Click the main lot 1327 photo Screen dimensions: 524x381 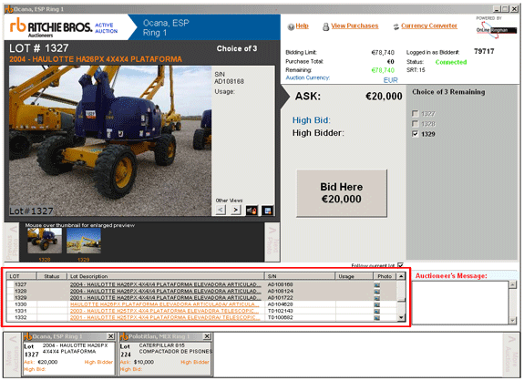pyautogui.click(x=110, y=140)
